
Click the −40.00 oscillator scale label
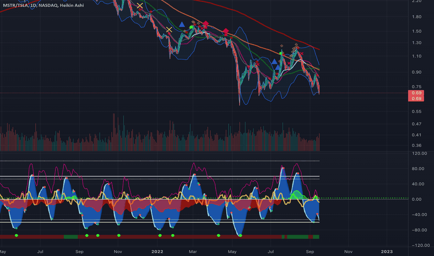pyautogui.click(x=419, y=215)
